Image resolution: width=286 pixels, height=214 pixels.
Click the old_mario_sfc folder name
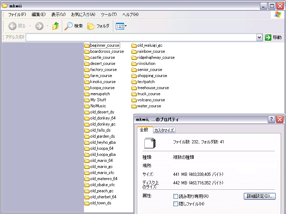102,173
